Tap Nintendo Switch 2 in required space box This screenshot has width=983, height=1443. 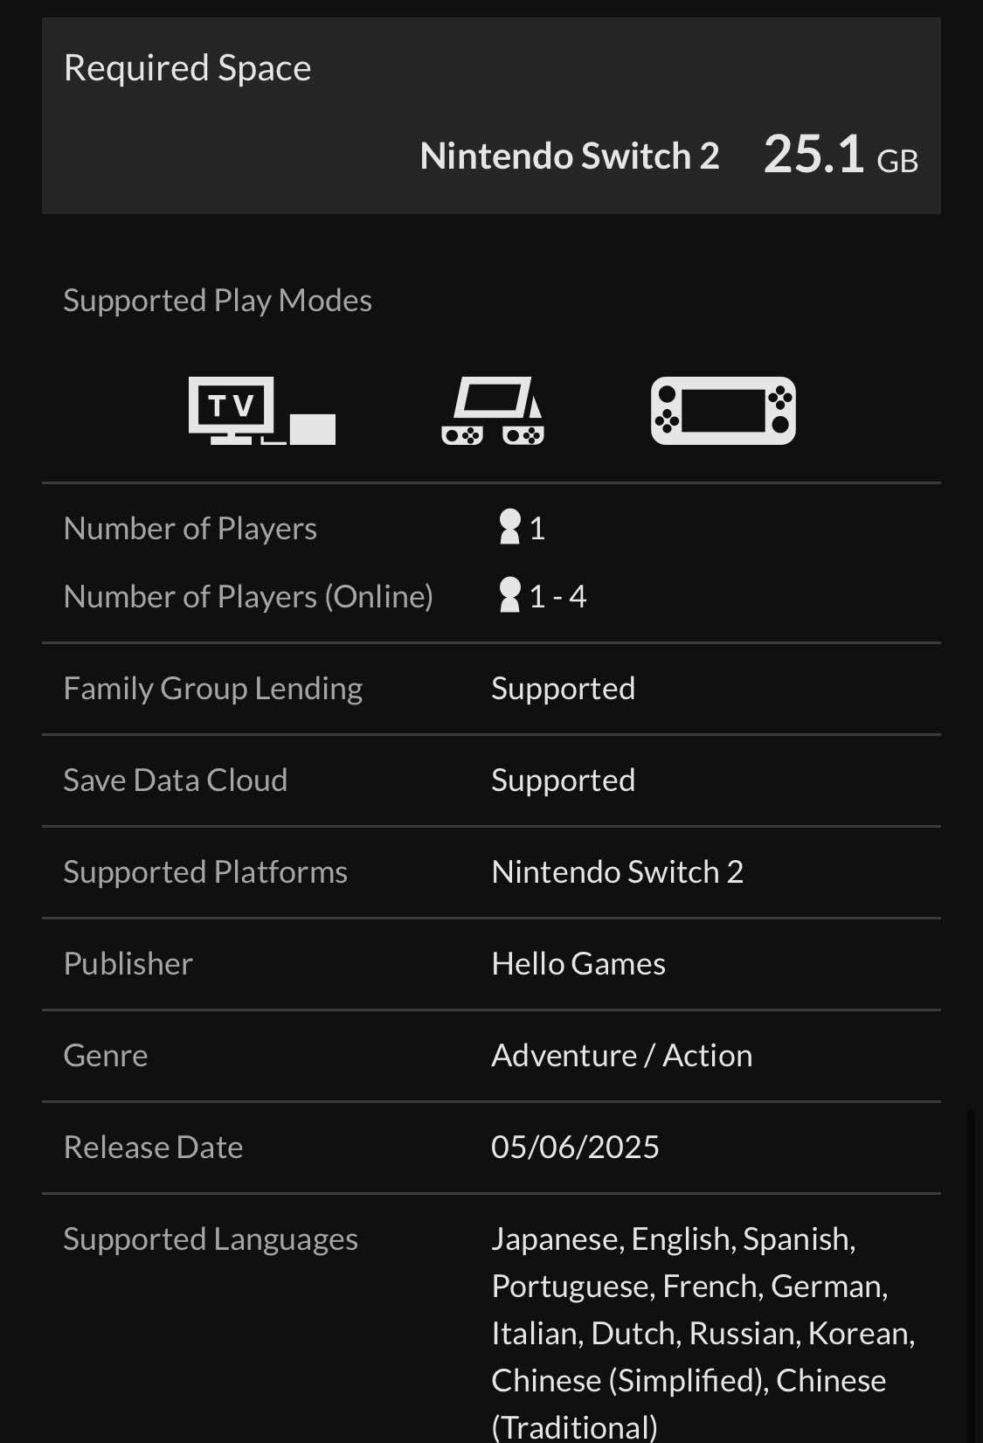(x=570, y=156)
